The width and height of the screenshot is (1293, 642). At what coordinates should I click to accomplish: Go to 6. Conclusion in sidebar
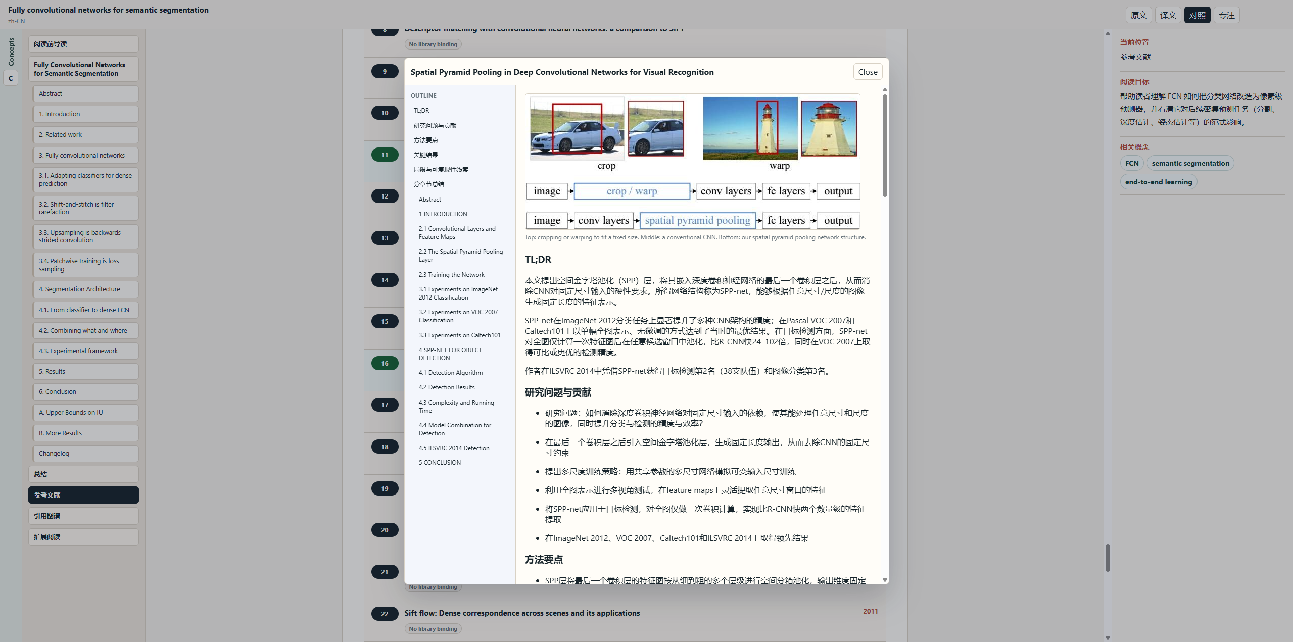[x=86, y=391]
